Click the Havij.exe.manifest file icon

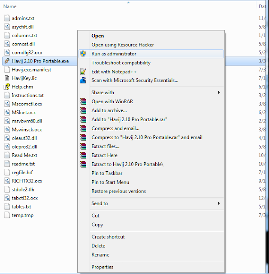click(x=7, y=69)
